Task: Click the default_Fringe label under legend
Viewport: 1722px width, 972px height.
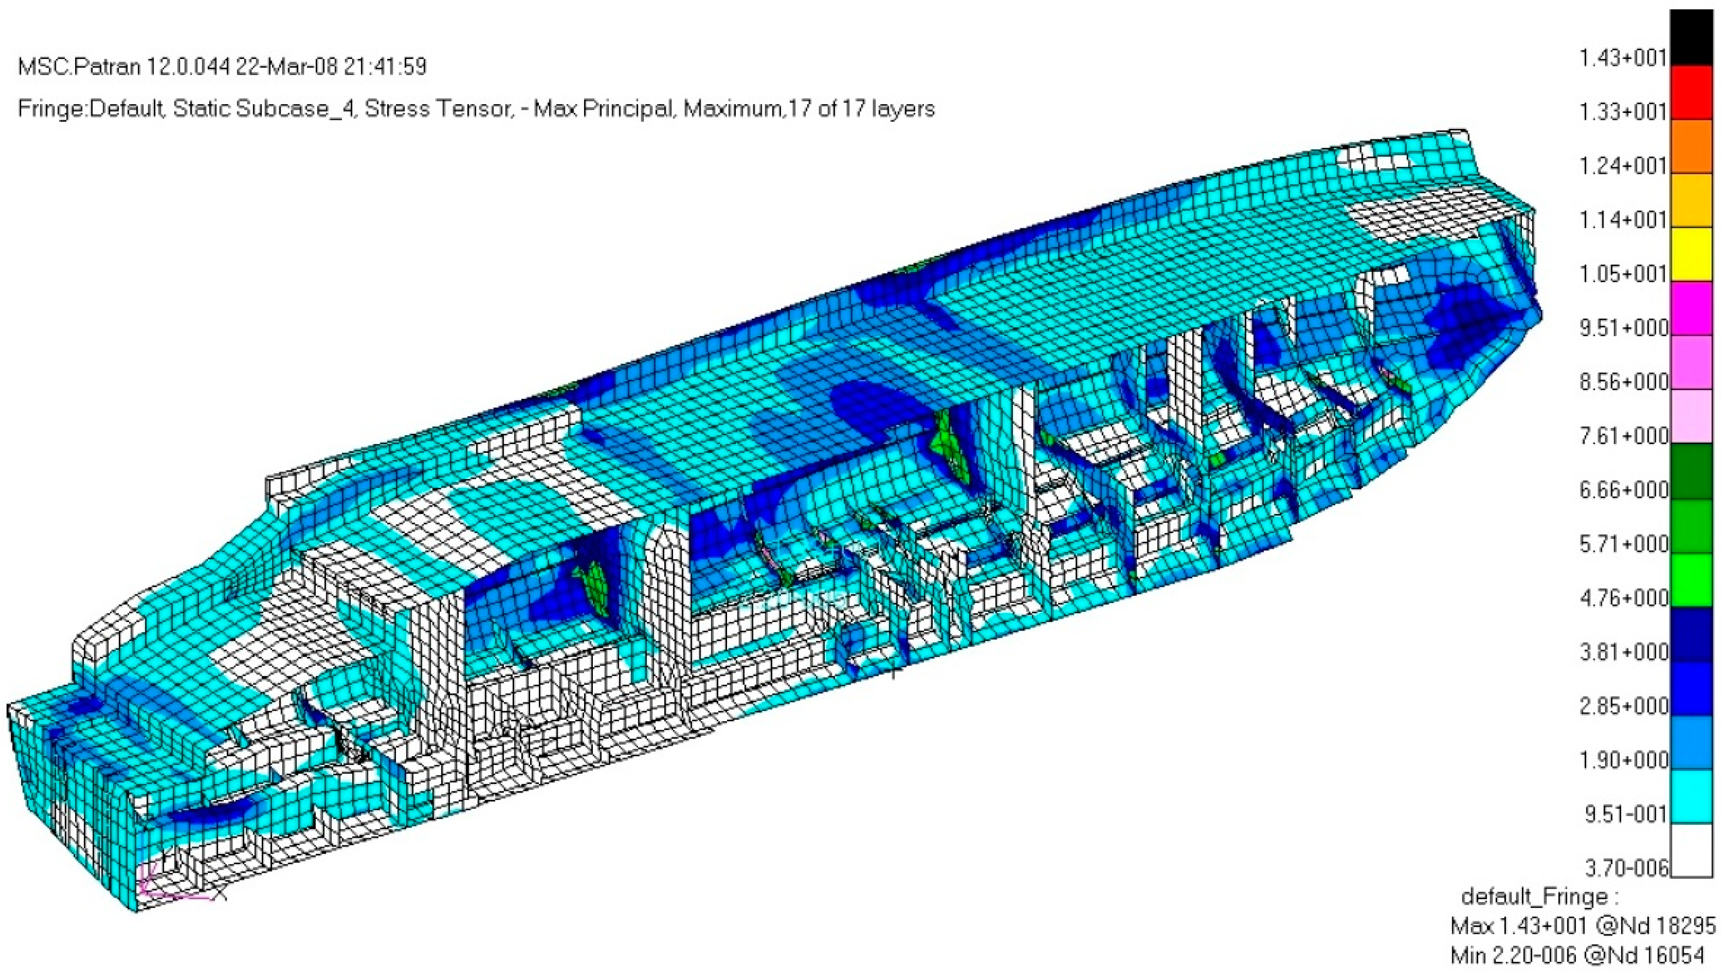Action: (1540, 896)
